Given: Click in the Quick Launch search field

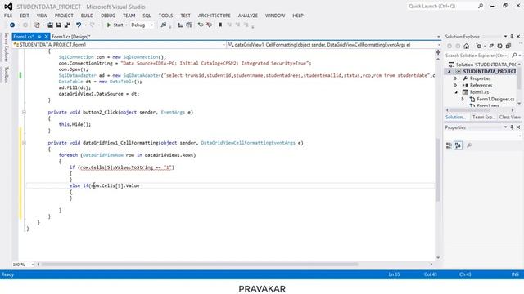Looking at the screenshot, I should tap(442, 6).
